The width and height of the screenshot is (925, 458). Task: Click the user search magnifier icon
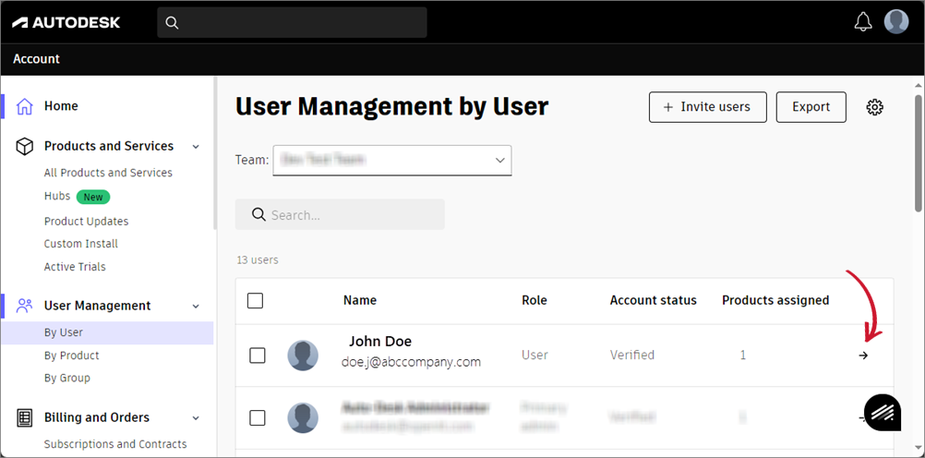point(258,214)
